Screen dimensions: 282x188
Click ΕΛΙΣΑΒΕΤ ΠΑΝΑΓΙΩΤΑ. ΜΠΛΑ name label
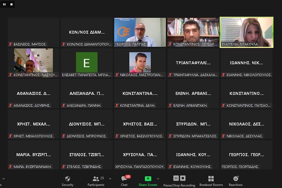coord(86,75)
